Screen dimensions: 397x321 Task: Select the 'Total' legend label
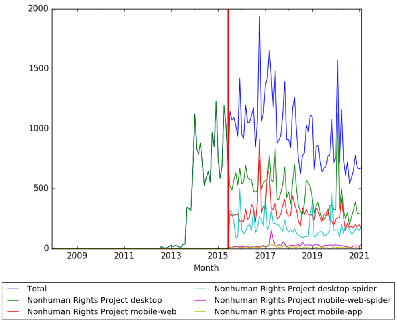37,289
